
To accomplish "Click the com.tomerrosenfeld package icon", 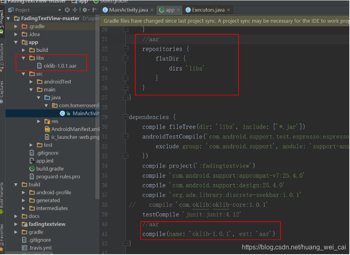I will point(55,105).
